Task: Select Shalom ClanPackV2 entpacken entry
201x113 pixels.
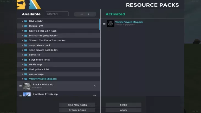Action: [48, 40]
